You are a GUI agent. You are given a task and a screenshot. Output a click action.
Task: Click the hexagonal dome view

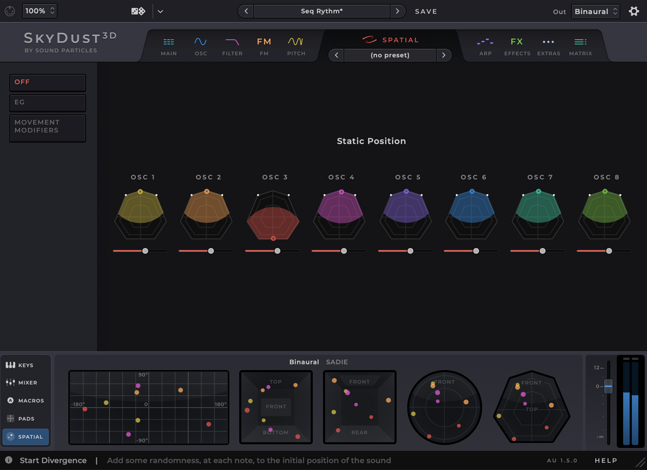coord(532,407)
